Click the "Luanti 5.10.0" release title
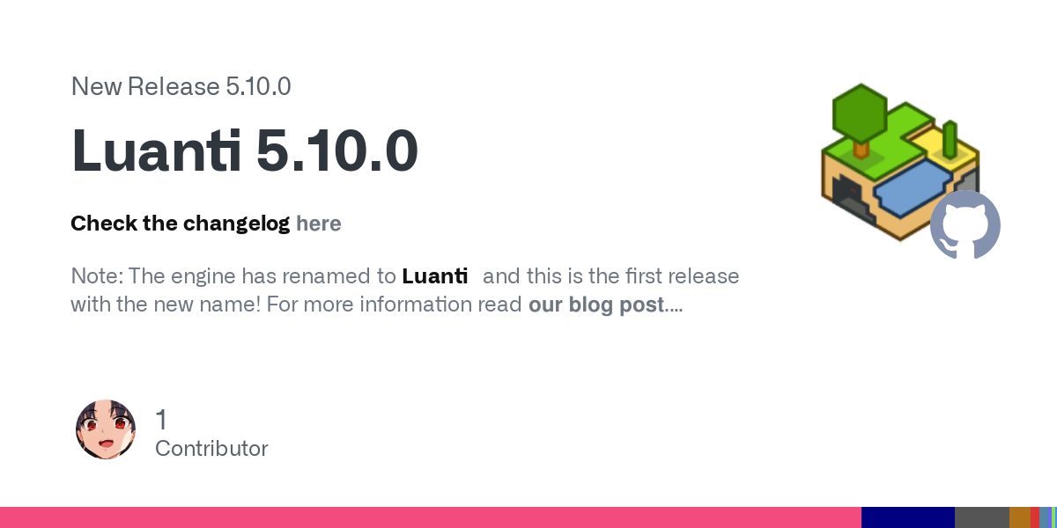 245,150
